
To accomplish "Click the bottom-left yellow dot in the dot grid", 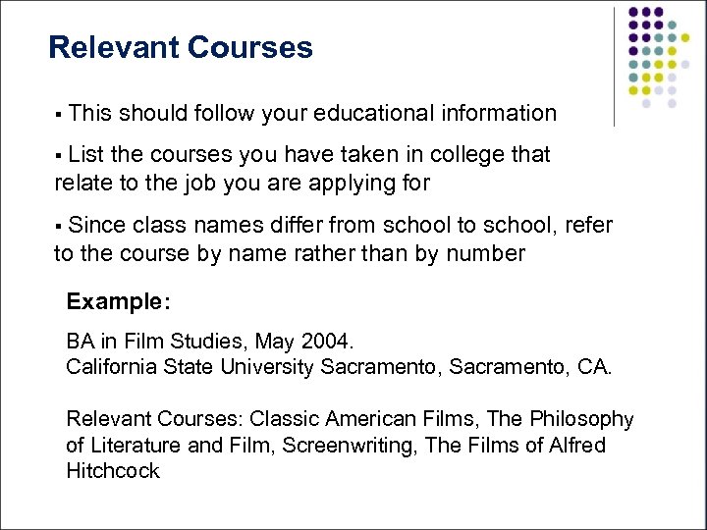I will point(634,90).
